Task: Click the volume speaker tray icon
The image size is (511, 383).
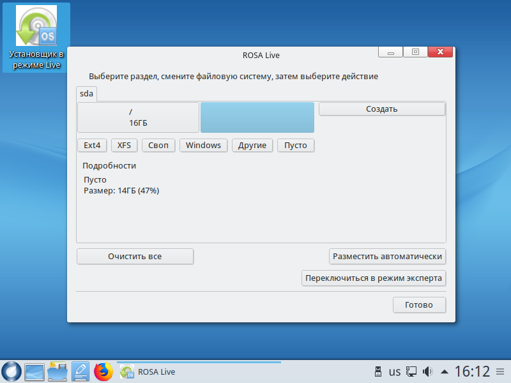Action: pyautogui.click(x=427, y=372)
